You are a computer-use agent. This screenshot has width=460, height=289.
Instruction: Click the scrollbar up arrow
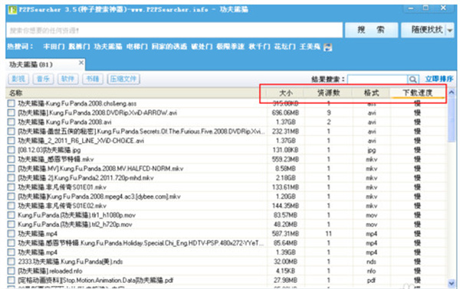point(452,93)
